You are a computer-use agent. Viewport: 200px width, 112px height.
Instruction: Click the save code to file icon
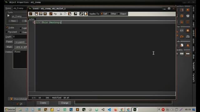click(41, 14)
